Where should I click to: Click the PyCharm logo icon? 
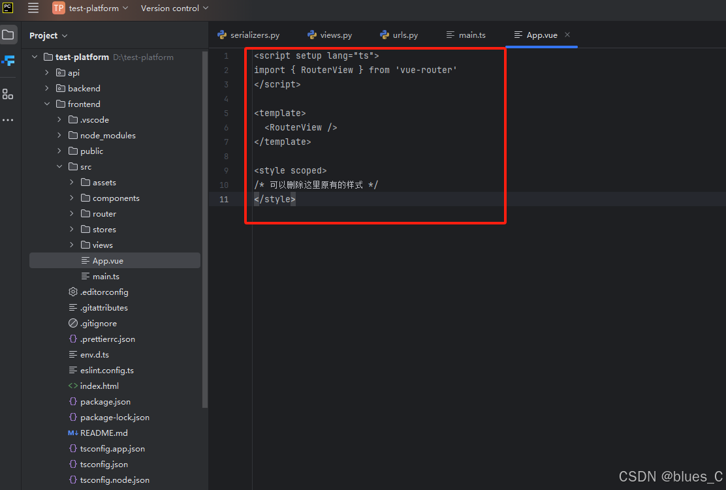point(8,7)
